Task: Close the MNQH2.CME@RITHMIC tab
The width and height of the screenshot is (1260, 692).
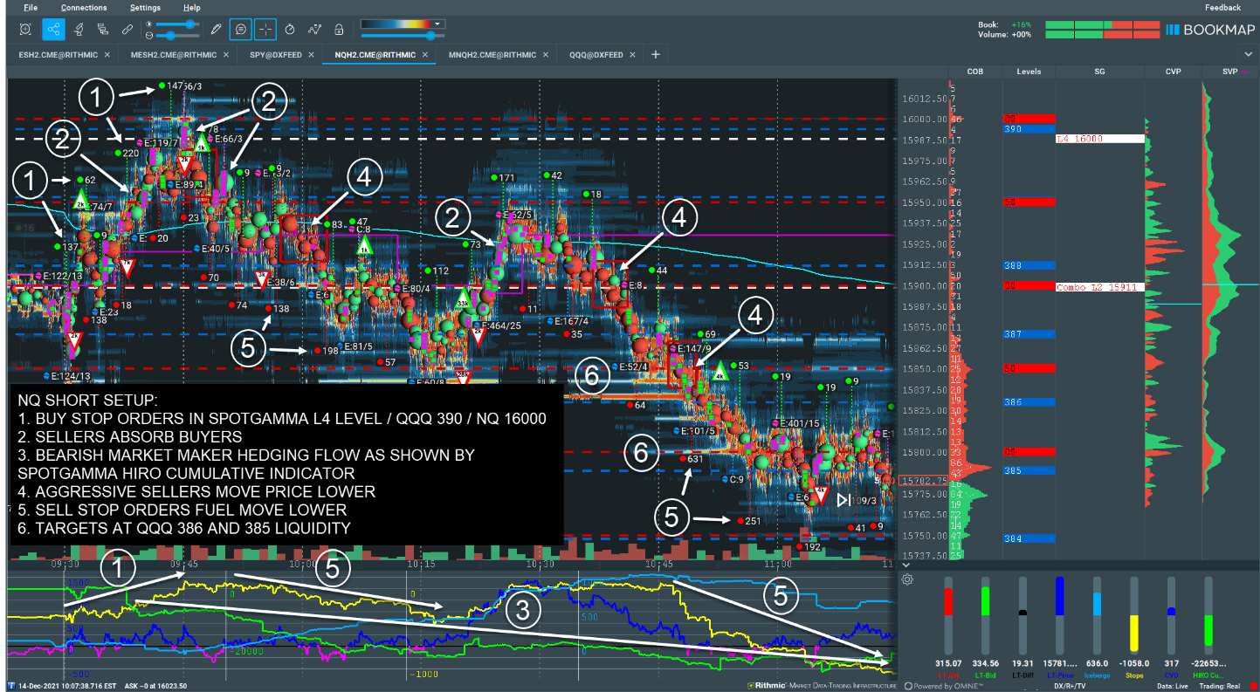Action: point(546,54)
